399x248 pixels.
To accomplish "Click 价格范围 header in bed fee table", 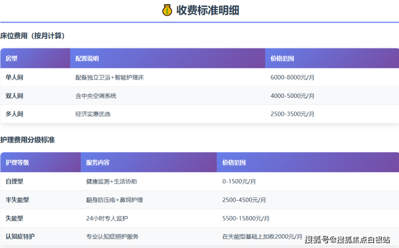I will tap(282, 58).
